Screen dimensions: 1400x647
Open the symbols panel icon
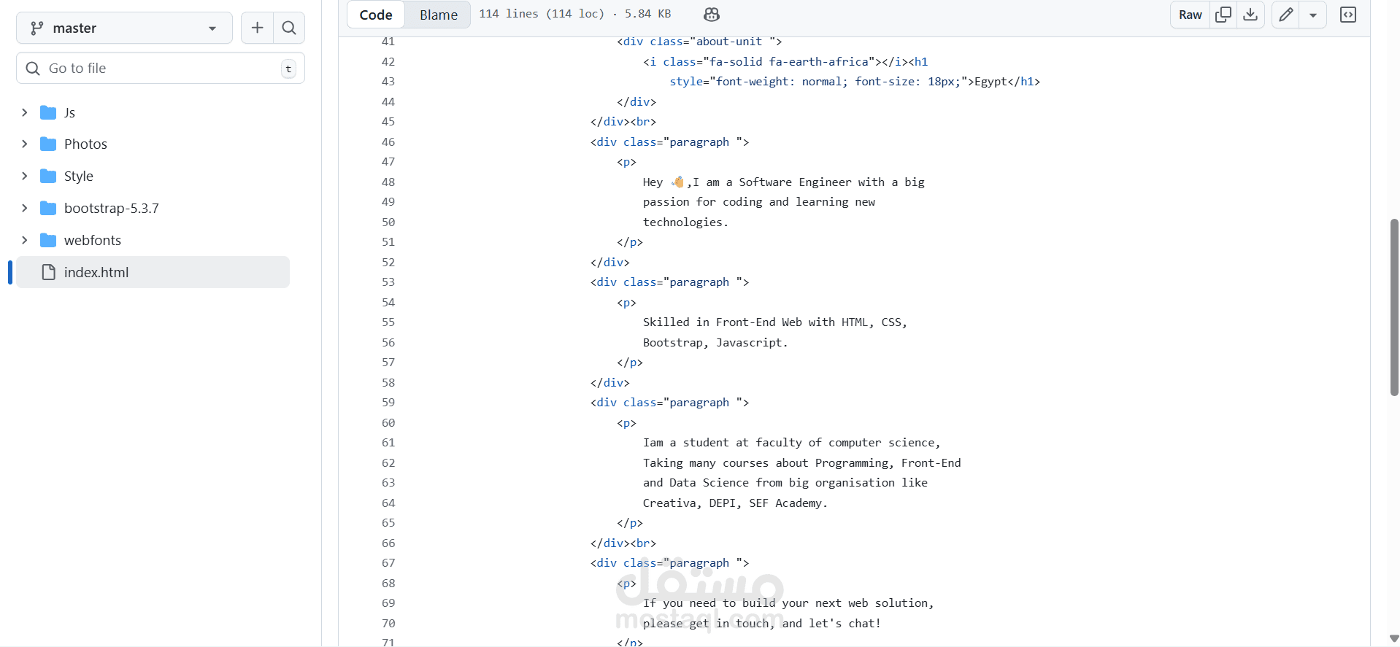1348,15
